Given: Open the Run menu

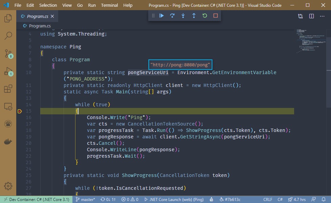Looking at the screenshot, I should coord(92,5).
